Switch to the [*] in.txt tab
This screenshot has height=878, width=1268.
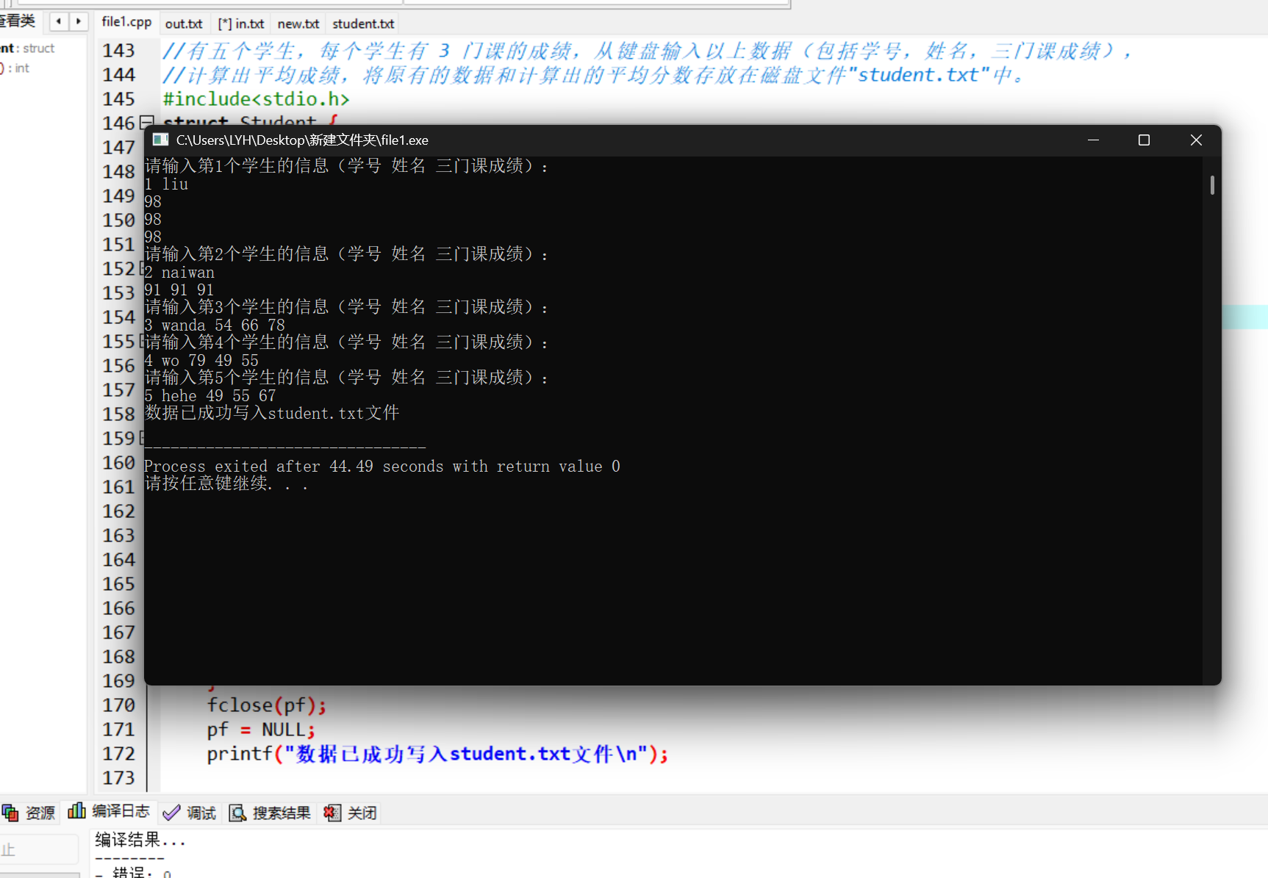point(241,24)
